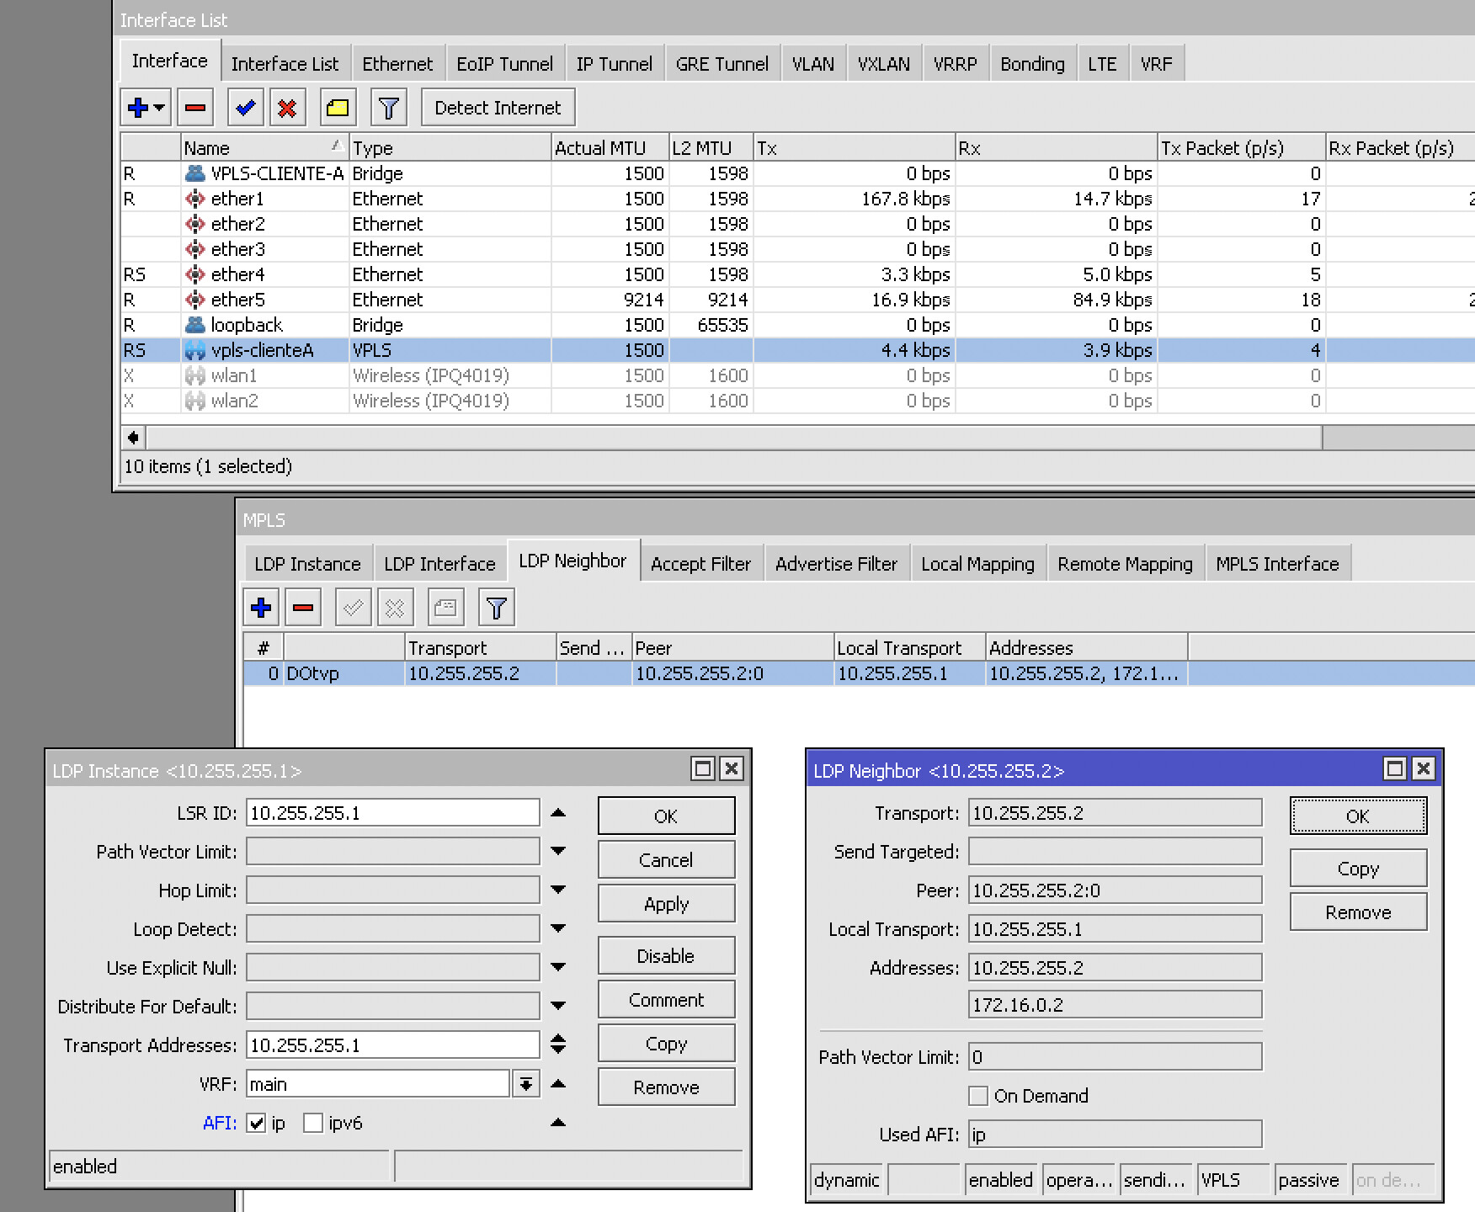1475x1212 pixels.
Task: Click the red minus remove icon in Interface List
Action: [195, 108]
